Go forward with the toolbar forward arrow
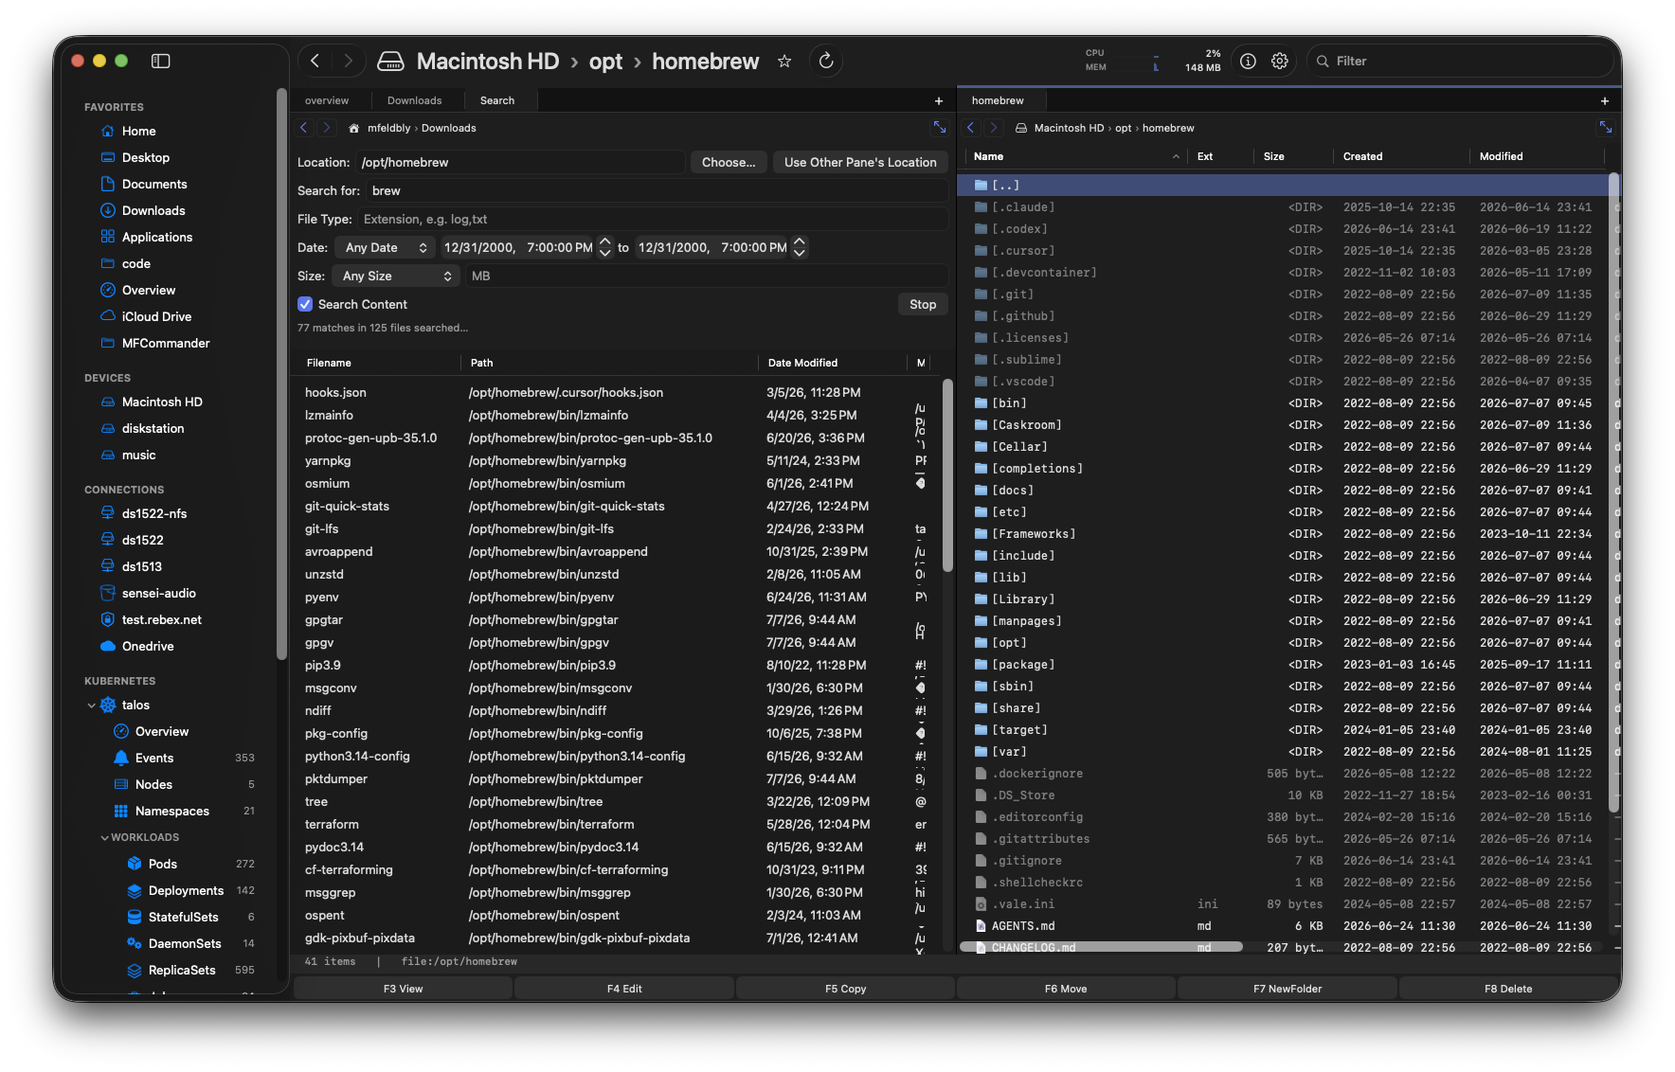This screenshot has width=1675, height=1072. 348,61
